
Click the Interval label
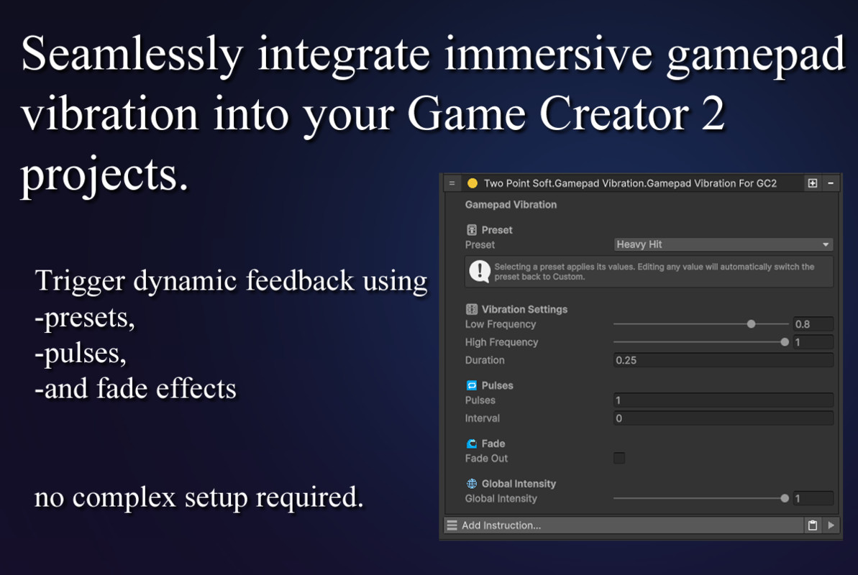tap(482, 418)
